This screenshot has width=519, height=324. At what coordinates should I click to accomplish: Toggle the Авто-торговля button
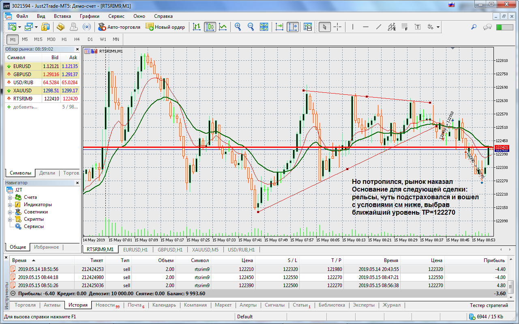tap(119, 27)
